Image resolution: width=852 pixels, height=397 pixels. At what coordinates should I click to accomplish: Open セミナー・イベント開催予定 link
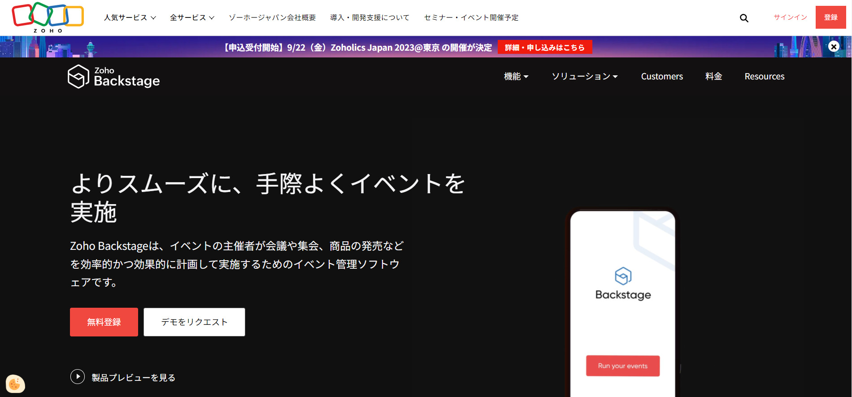(x=471, y=17)
